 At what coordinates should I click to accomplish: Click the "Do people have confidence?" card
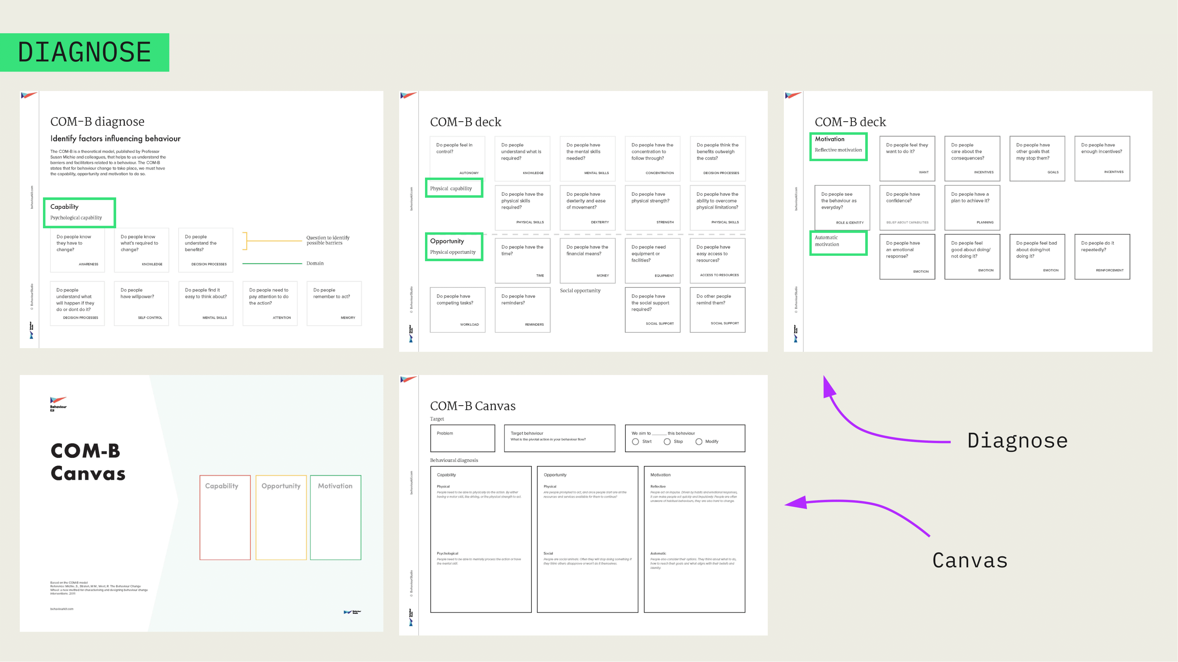[x=907, y=207]
